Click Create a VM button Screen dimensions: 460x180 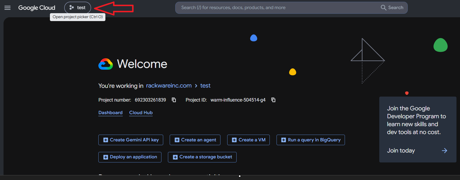click(248, 140)
